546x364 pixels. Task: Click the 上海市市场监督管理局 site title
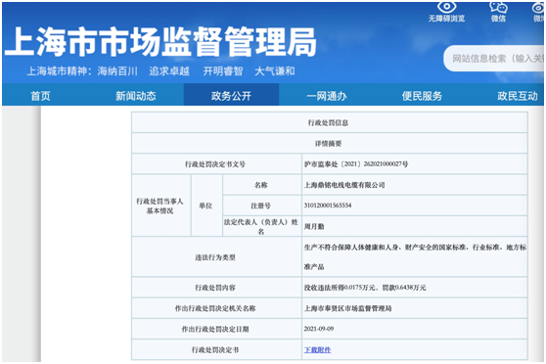pos(160,42)
